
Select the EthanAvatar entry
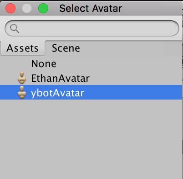pos(61,78)
